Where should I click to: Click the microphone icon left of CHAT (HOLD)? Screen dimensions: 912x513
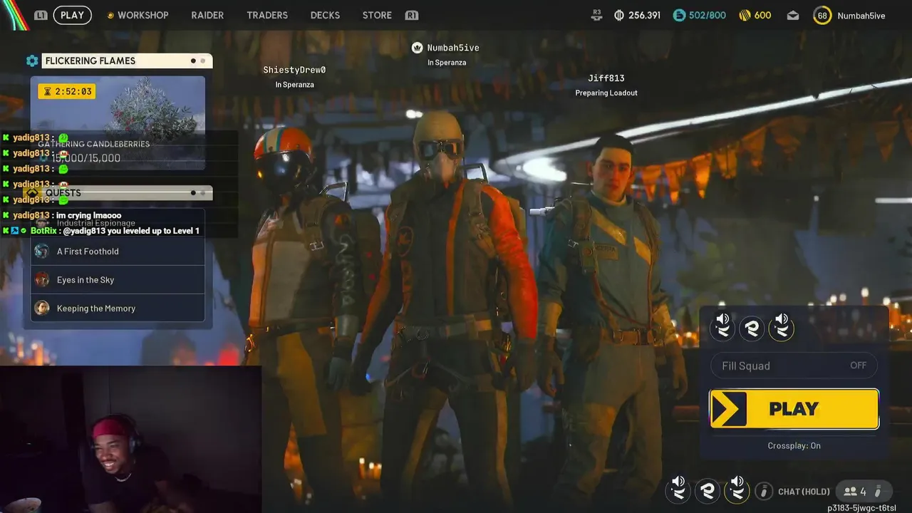[763, 491]
